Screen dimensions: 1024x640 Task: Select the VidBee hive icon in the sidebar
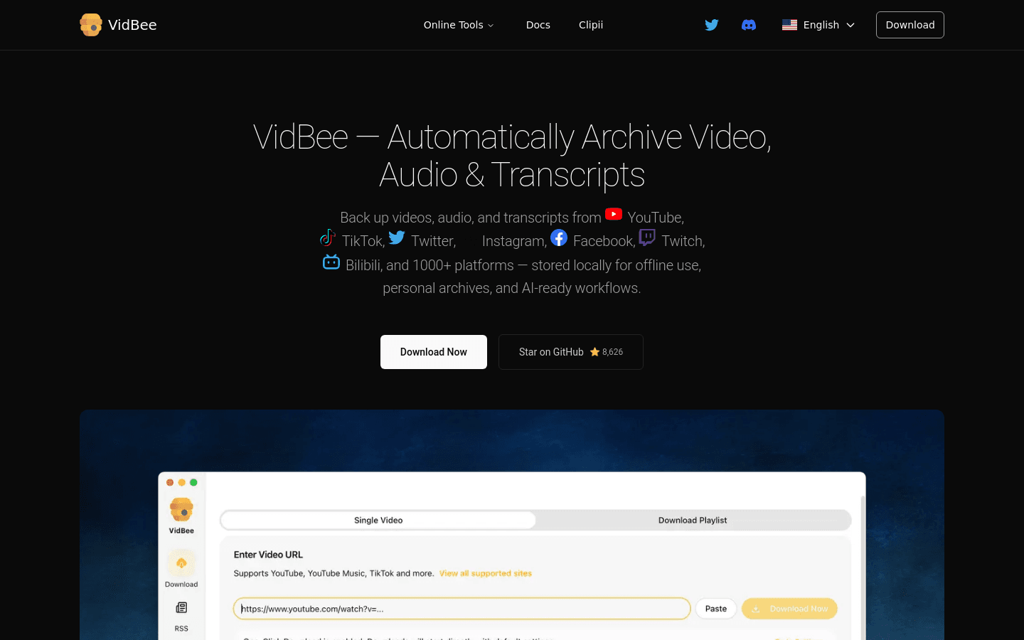point(181,509)
